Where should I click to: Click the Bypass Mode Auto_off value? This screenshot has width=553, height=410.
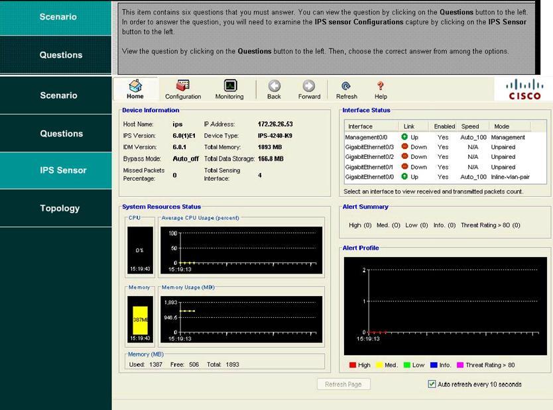point(186,159)
